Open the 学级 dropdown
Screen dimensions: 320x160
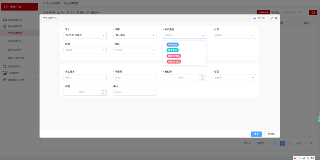pyautogui.click(x=234, y=78)
